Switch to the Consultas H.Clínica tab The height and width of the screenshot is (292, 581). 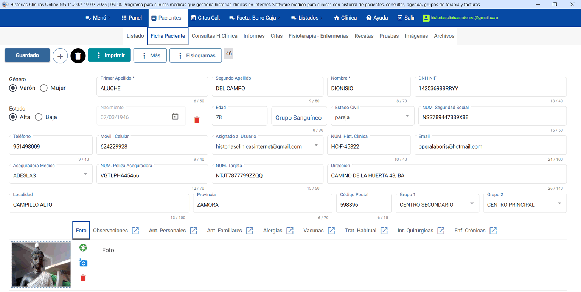click(x=214, y=36)
